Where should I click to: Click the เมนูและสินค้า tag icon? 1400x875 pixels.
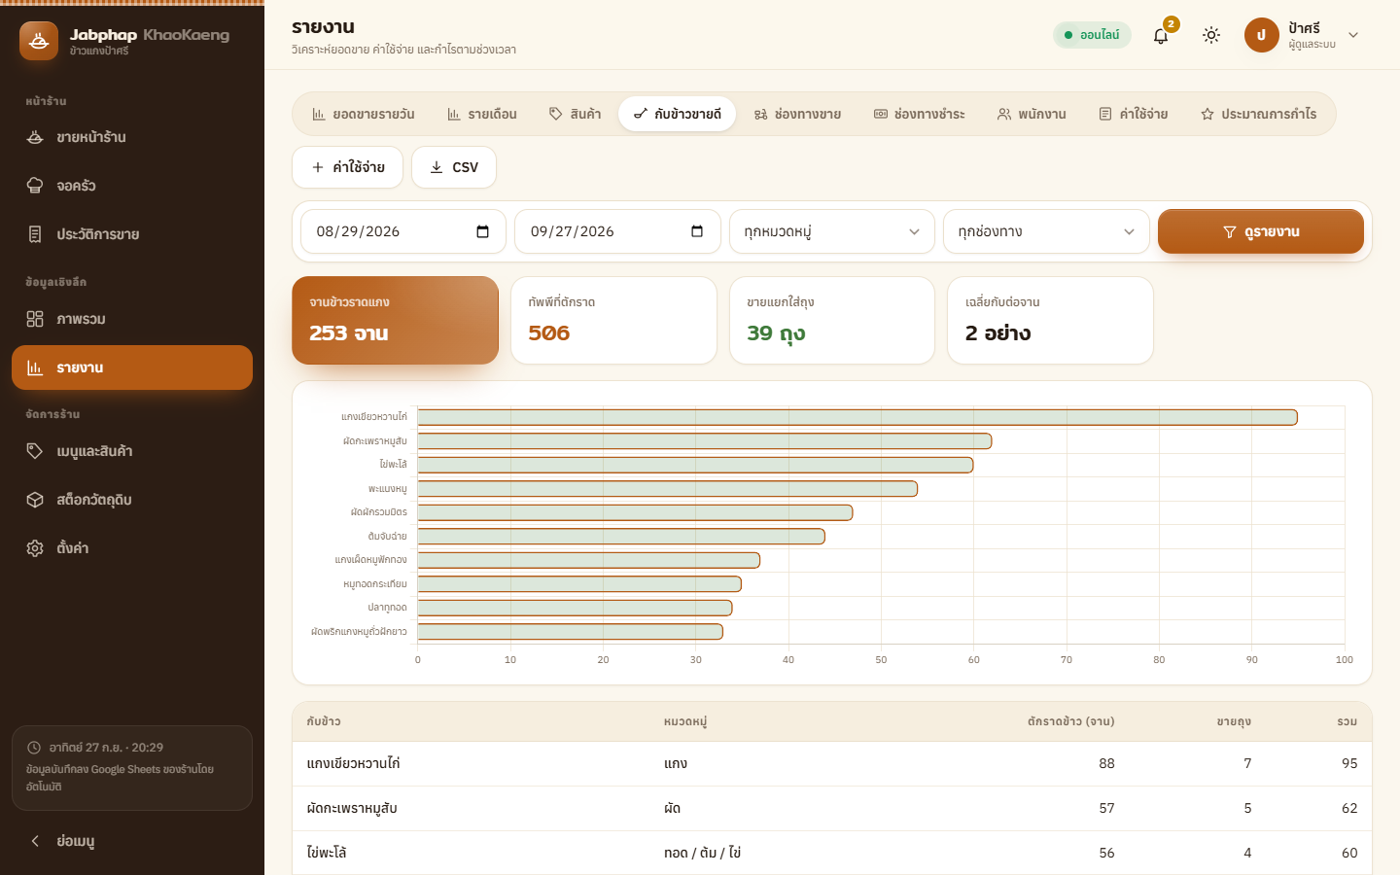(x=35, y=451)
